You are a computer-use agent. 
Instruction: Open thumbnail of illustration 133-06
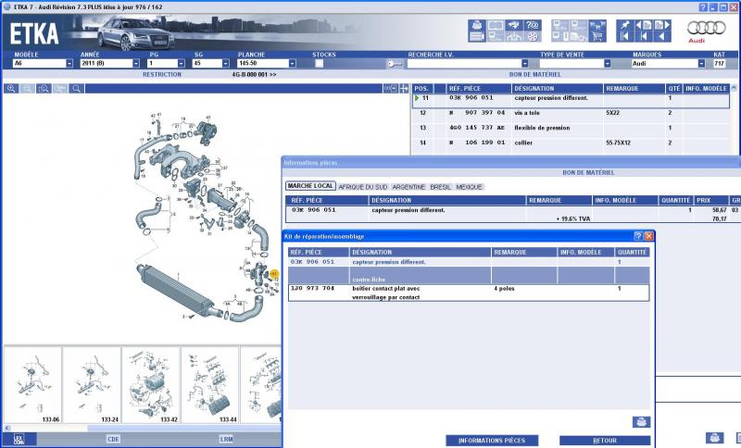click(33, 385)
